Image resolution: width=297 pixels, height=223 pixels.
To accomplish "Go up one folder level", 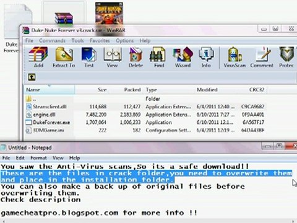I will pos(32,77).
